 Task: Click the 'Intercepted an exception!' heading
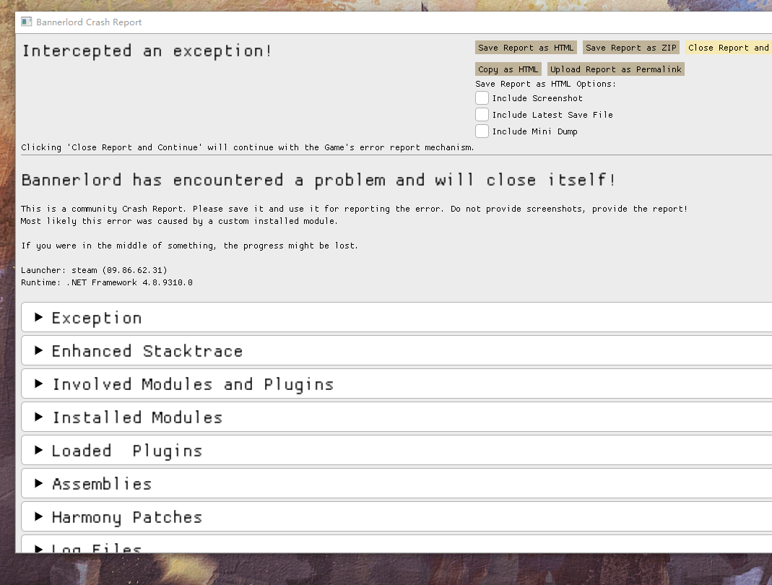pos(147,51)
